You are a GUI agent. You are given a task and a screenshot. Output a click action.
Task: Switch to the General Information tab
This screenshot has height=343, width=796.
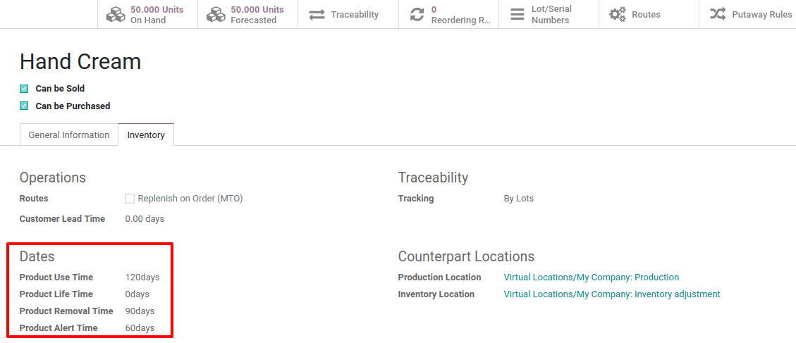click(x=69, y=135)
